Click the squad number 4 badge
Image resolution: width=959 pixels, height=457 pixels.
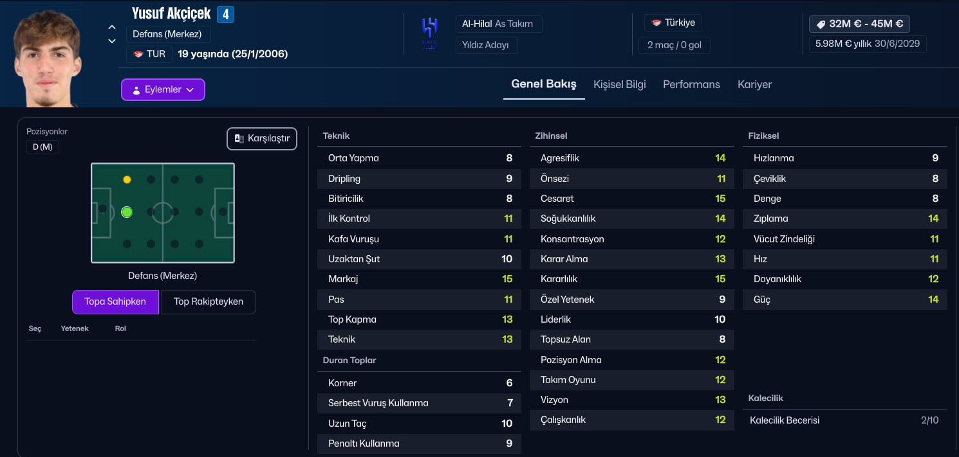tap(225, 14)
